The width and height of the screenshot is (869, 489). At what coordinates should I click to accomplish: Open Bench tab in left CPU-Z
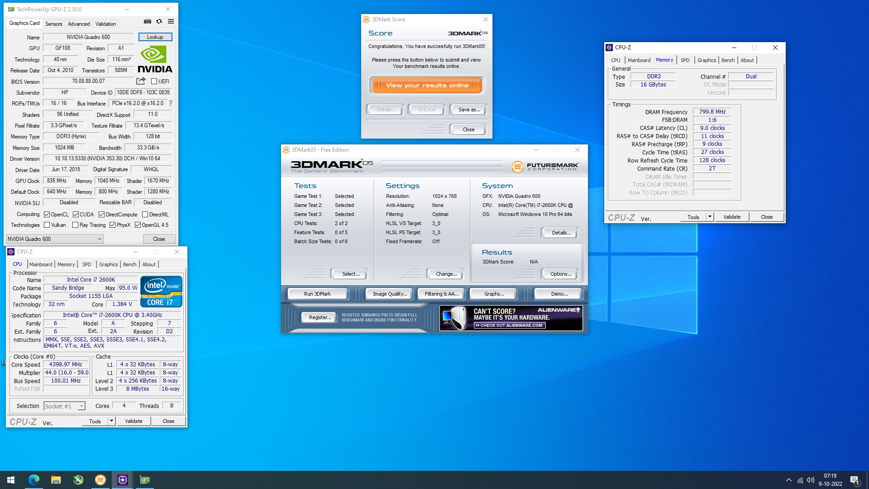(x=129, y=264)
